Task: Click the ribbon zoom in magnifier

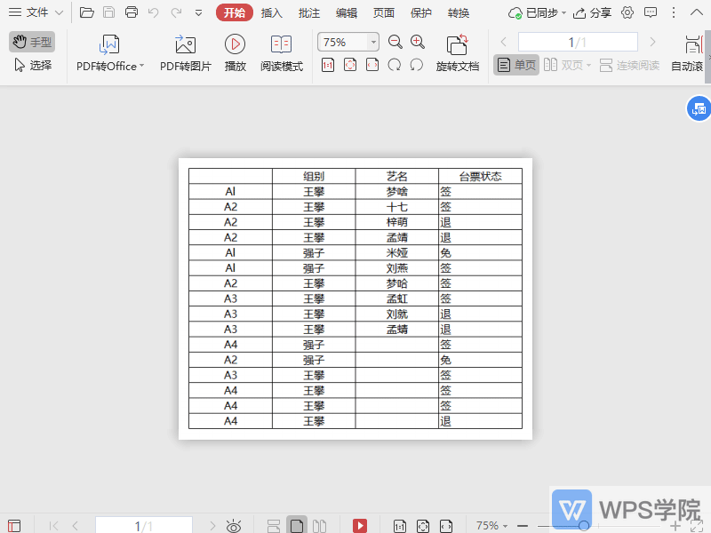Action: coord(418,42)
